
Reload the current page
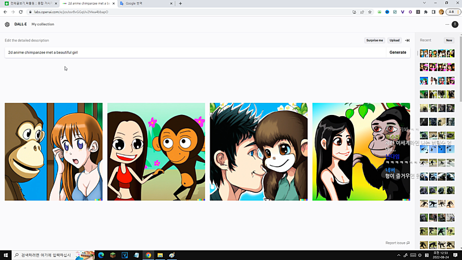point(21,12)
